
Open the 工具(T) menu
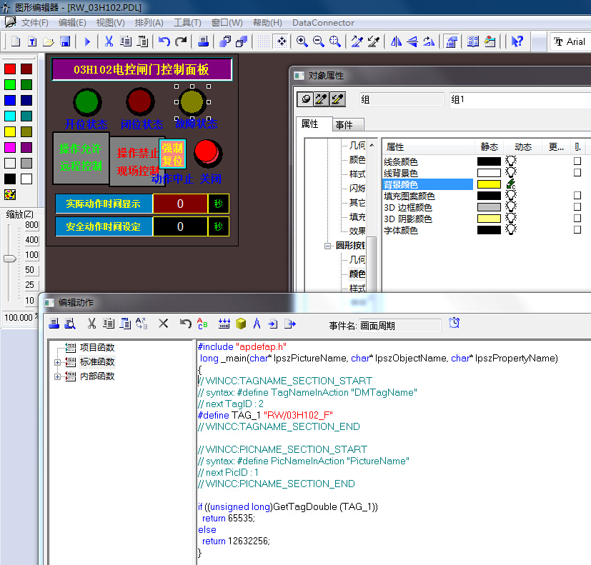pyautogui.click(x=187, y=23)
